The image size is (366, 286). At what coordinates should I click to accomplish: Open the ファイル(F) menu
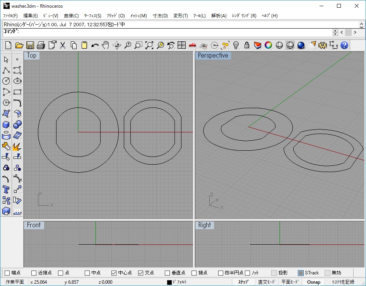(10, 15)
